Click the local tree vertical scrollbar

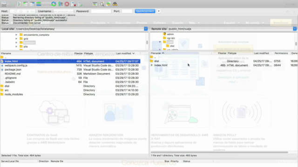(x=147, y=42)
